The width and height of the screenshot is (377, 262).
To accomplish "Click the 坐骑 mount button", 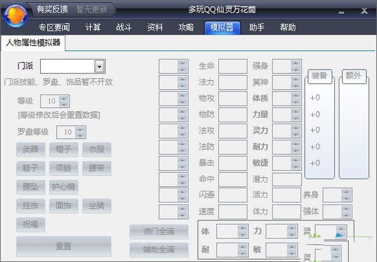I will click(97, 206).
